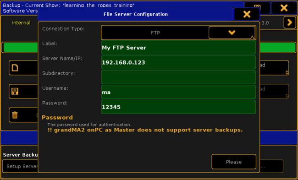Click the Server Name/IP label
This screenshot has width=298, height=180.
62,58
